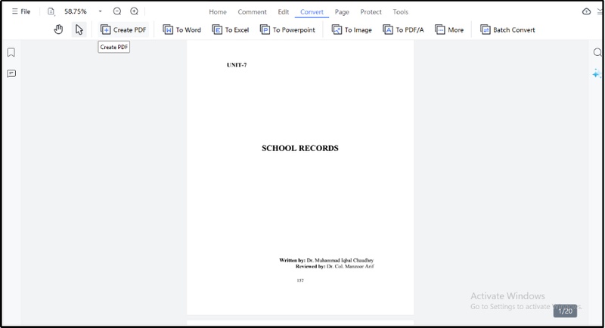605x328 pixels.
Task: Click the page number 157
Action: tap(300, 280)
